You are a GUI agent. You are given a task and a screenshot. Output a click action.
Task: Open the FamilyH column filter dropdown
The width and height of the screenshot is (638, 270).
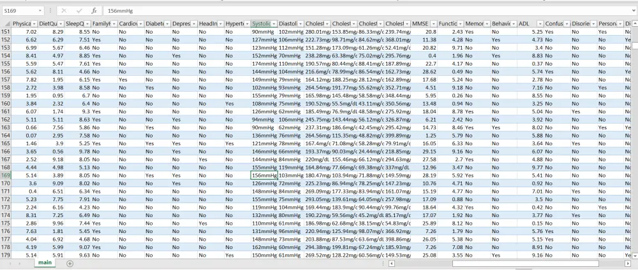pos(114,24)
